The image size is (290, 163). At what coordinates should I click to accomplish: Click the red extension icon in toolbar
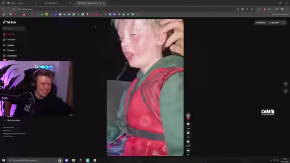(x=264, y=9)
